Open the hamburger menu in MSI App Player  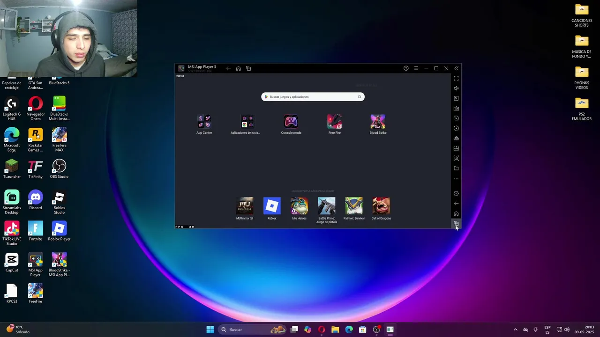[x=416, y=68]
